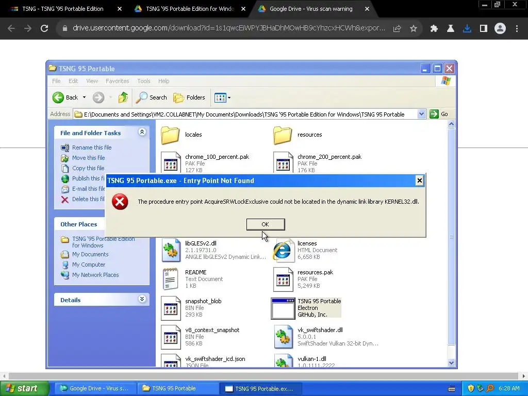Click the Explorer vertical scrollbar up arrow

451,124
